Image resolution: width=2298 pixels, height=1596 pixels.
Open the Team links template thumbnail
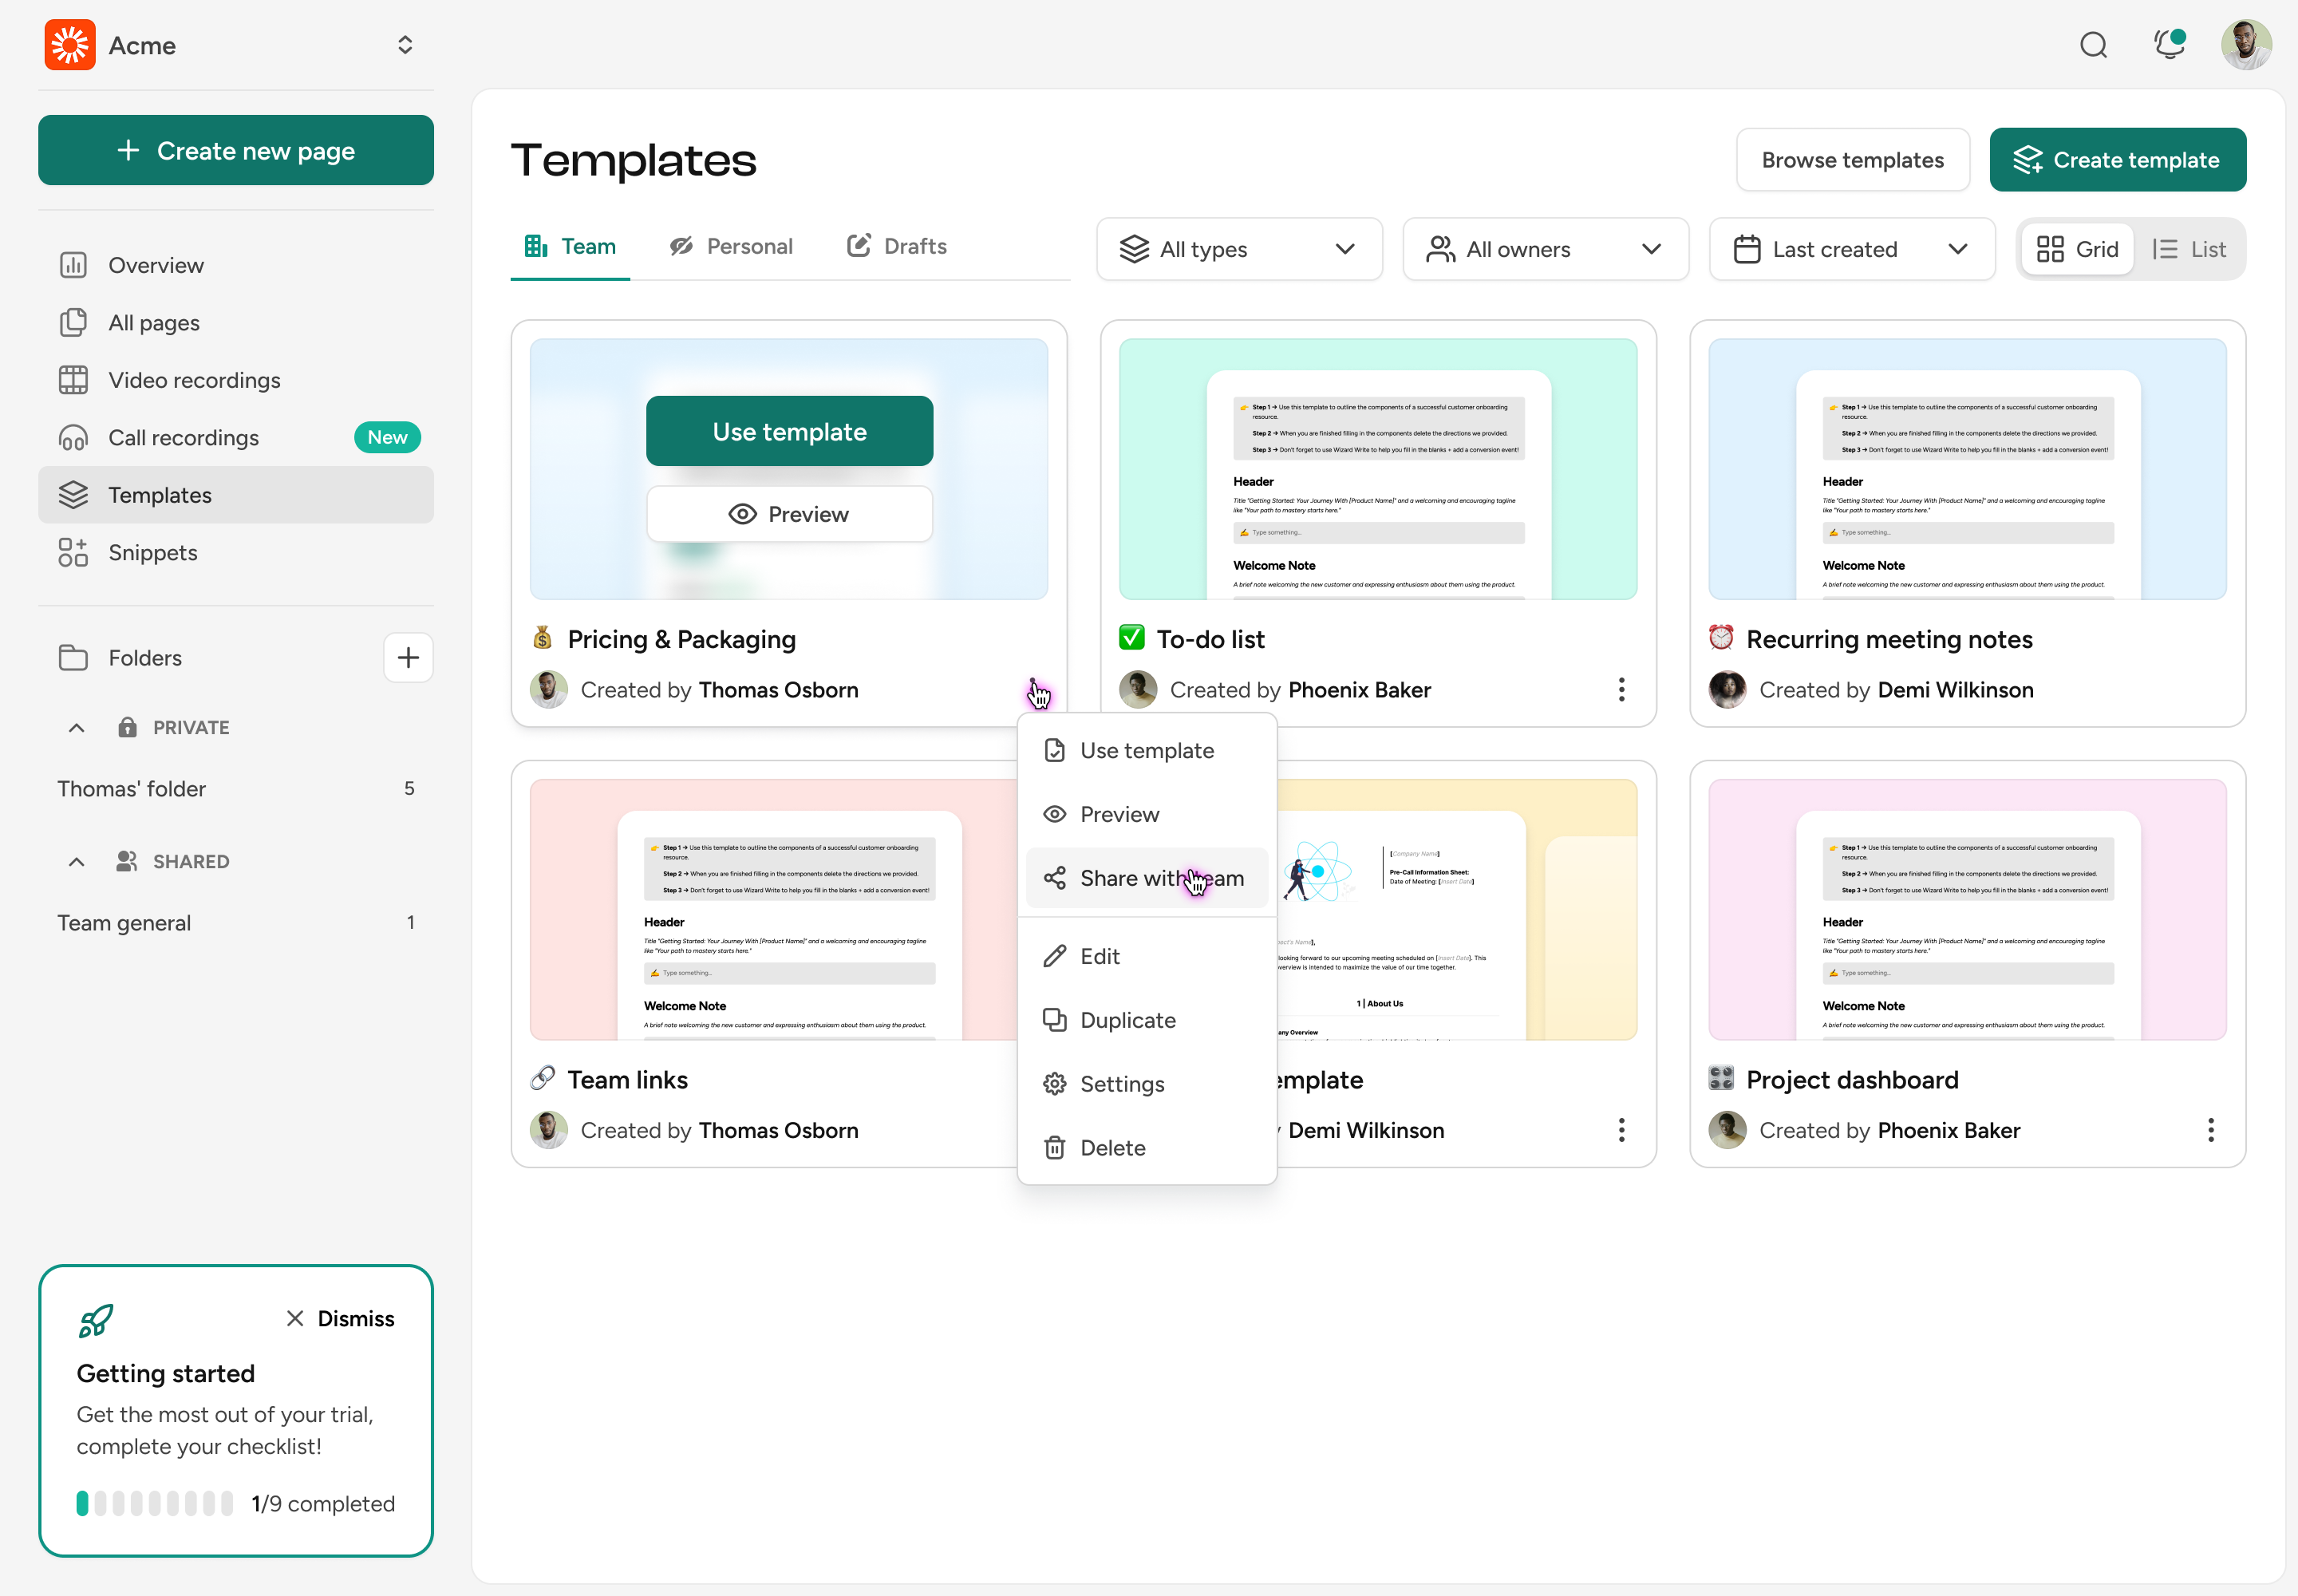pos(774,910)
